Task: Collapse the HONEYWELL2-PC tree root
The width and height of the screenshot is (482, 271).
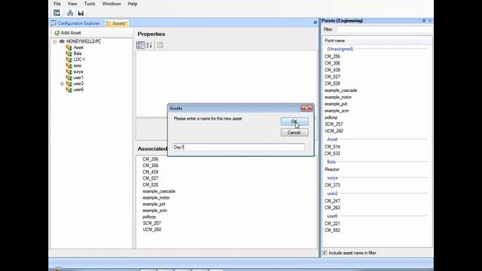Action: 55,41
